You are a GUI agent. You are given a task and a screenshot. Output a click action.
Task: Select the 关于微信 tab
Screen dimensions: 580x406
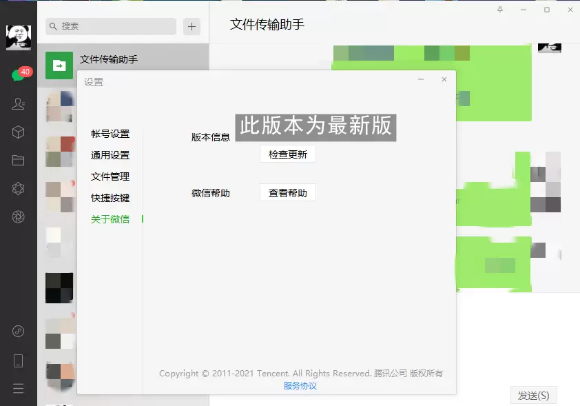point(110,219)
